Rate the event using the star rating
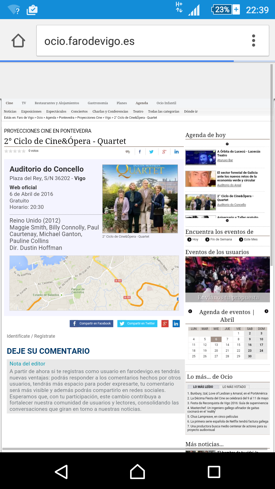275x489 pixels. (15, 151)
